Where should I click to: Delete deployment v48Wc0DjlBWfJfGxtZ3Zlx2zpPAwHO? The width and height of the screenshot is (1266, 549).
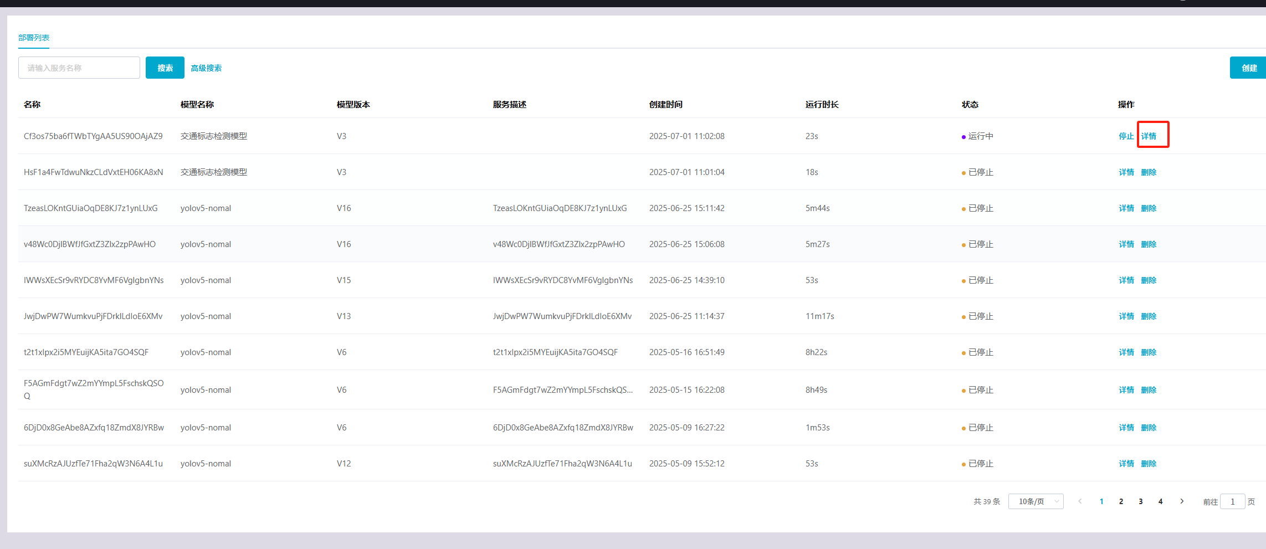coord(1149,244)
